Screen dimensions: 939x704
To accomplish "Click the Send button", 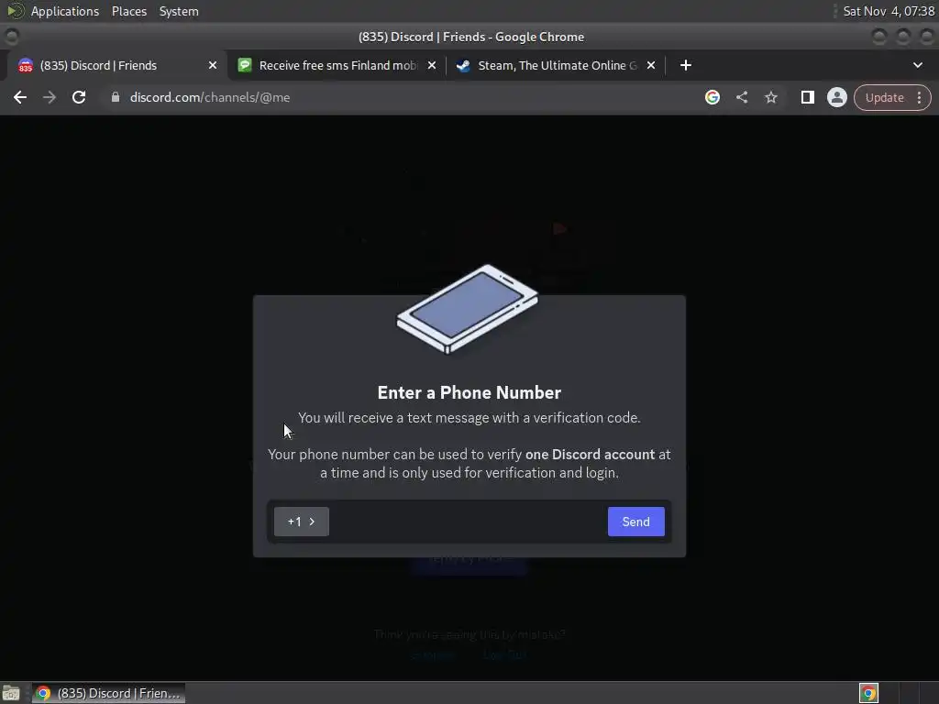I will coord(635,522).
